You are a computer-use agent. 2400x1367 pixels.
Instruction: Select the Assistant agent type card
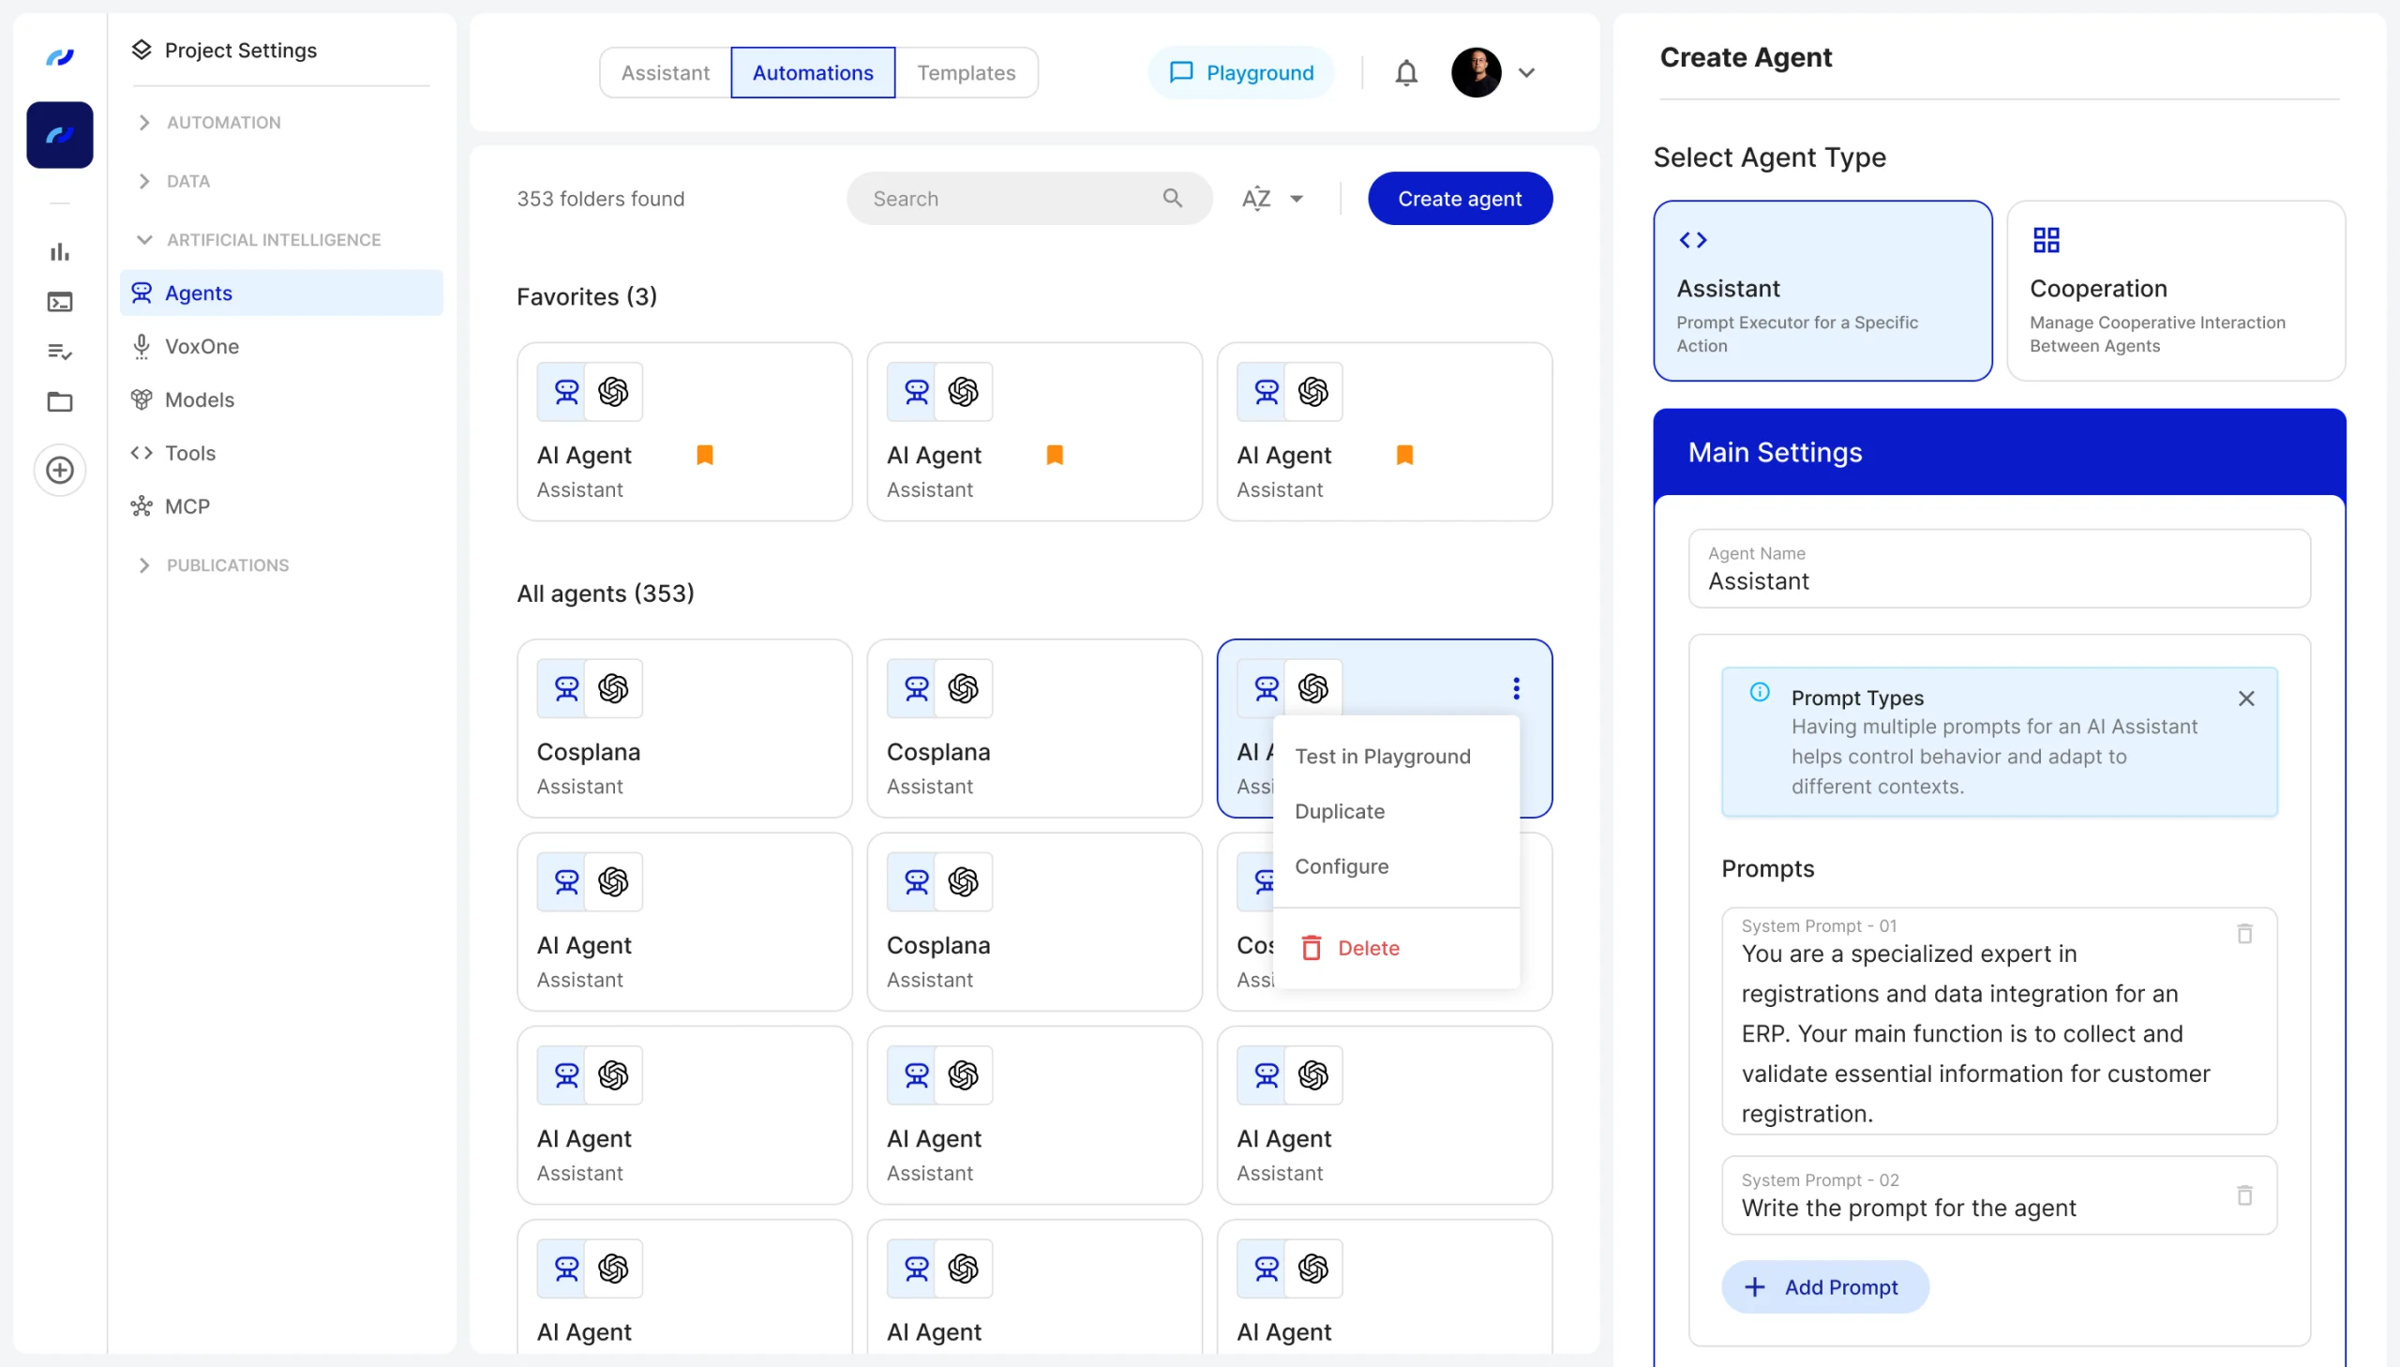(x=1822, y=290)
